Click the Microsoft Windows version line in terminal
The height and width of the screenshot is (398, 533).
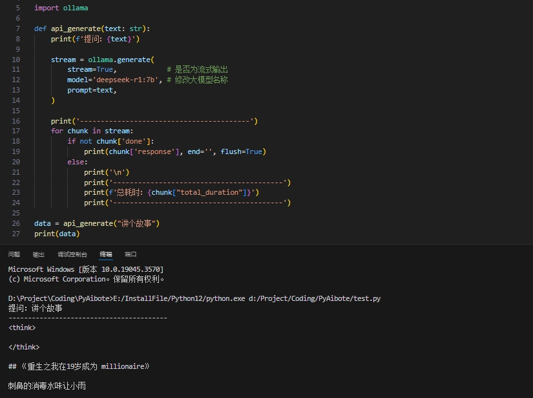(x=86, y=269)
